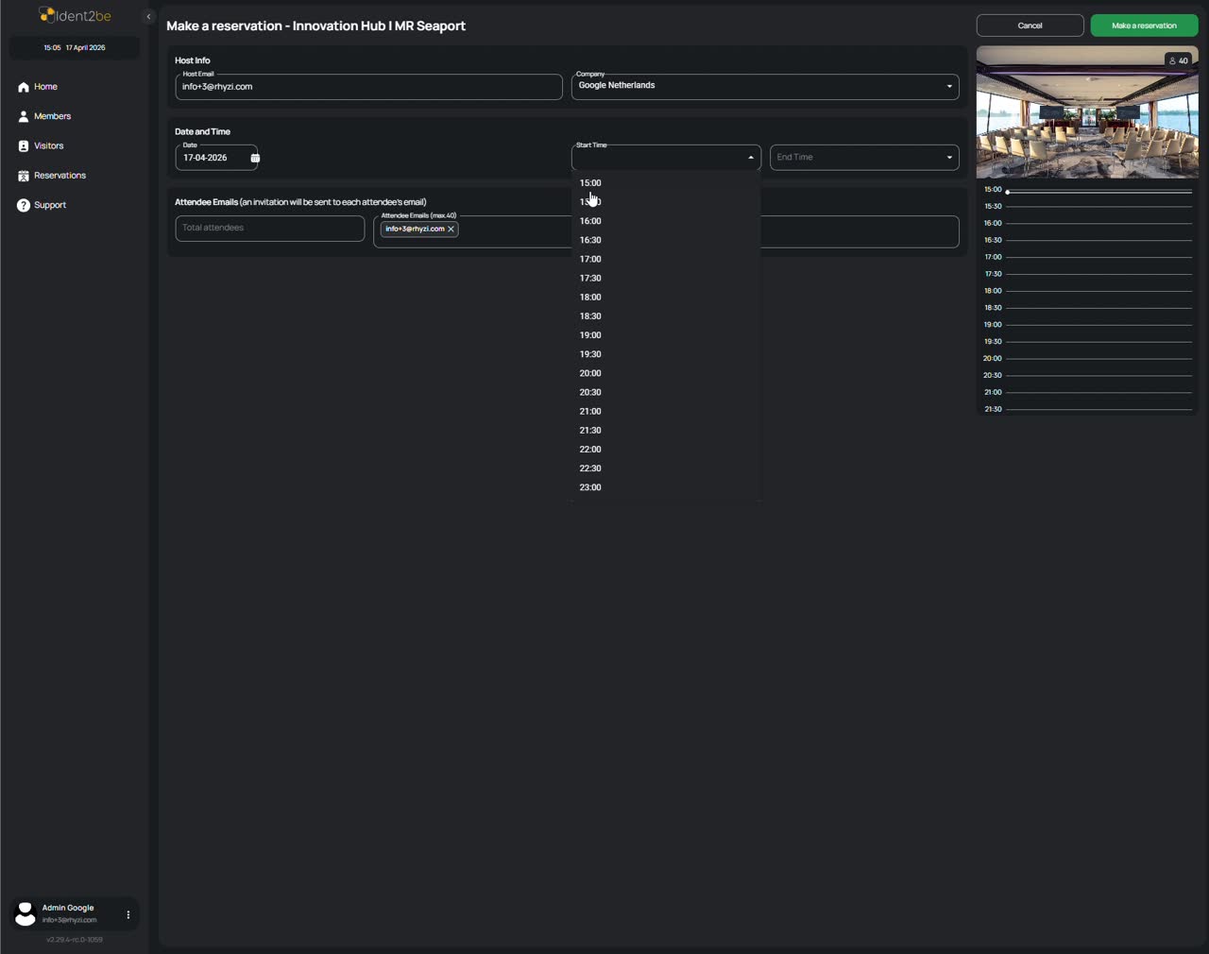Click the Home icon in sidebar
This screenshot has height=954, width=1209.
click(24, 87)
